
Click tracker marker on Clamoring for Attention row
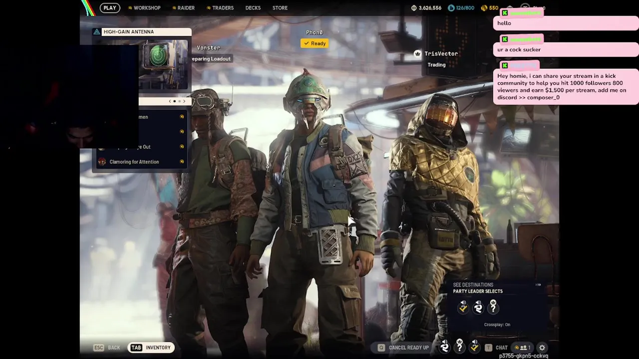pyautogui.click(x=182, y=162)
